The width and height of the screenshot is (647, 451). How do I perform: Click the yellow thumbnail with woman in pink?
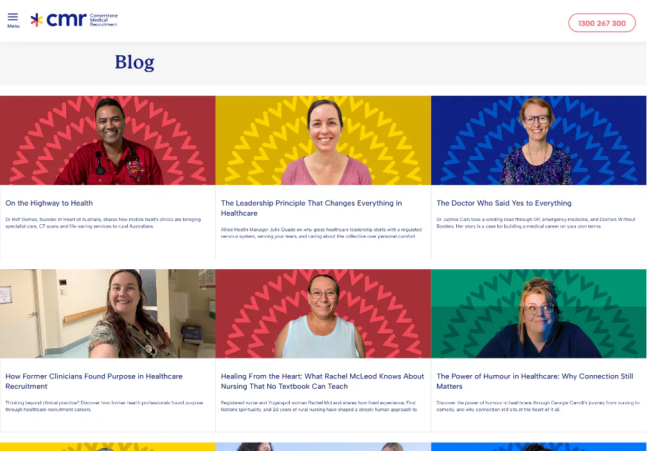[323, 140]
